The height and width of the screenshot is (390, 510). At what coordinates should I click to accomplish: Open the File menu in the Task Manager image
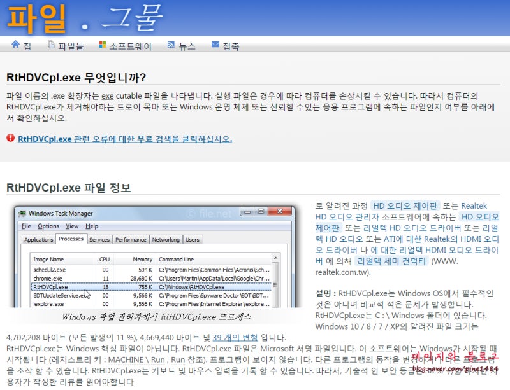click(24, 226)
